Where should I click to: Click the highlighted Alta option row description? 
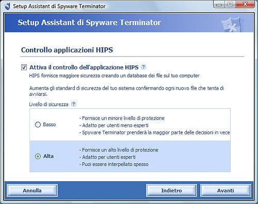point(119,157)
